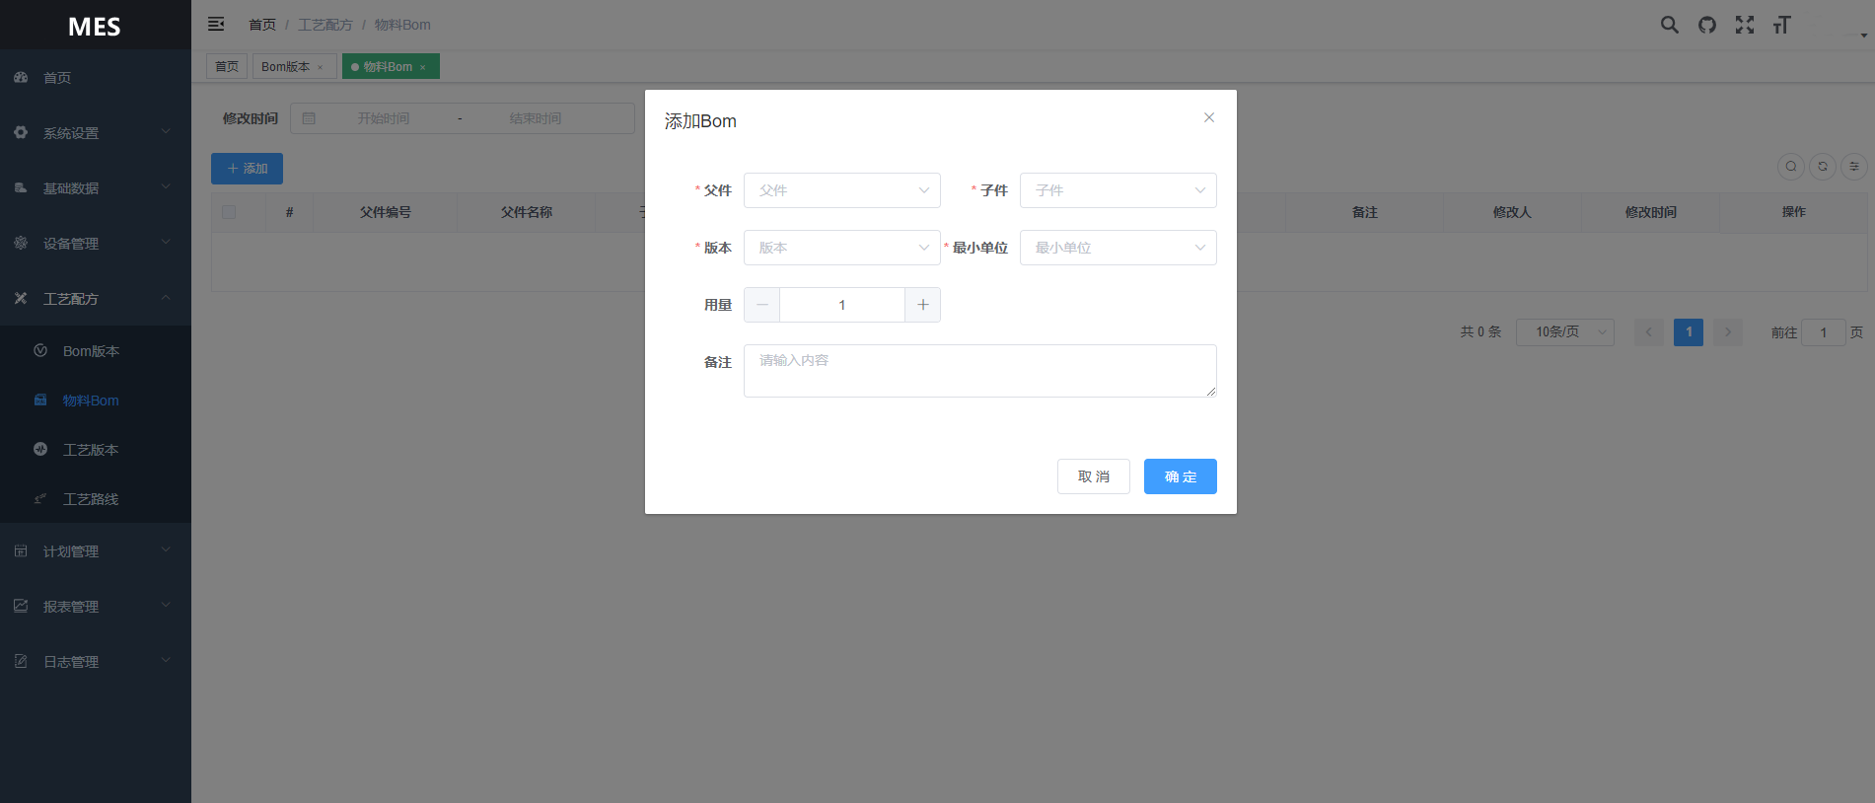
Task: Expand the 计划管理 menu chevron
Action: (x=166, y=549)
